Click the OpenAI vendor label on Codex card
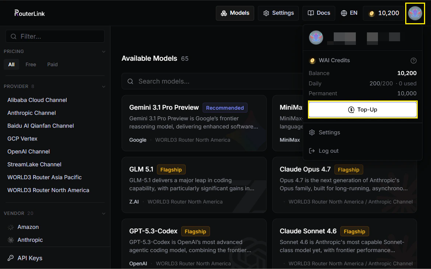Image resolution: width=431 pixels, height=269 pixels. tap(138, 263)
